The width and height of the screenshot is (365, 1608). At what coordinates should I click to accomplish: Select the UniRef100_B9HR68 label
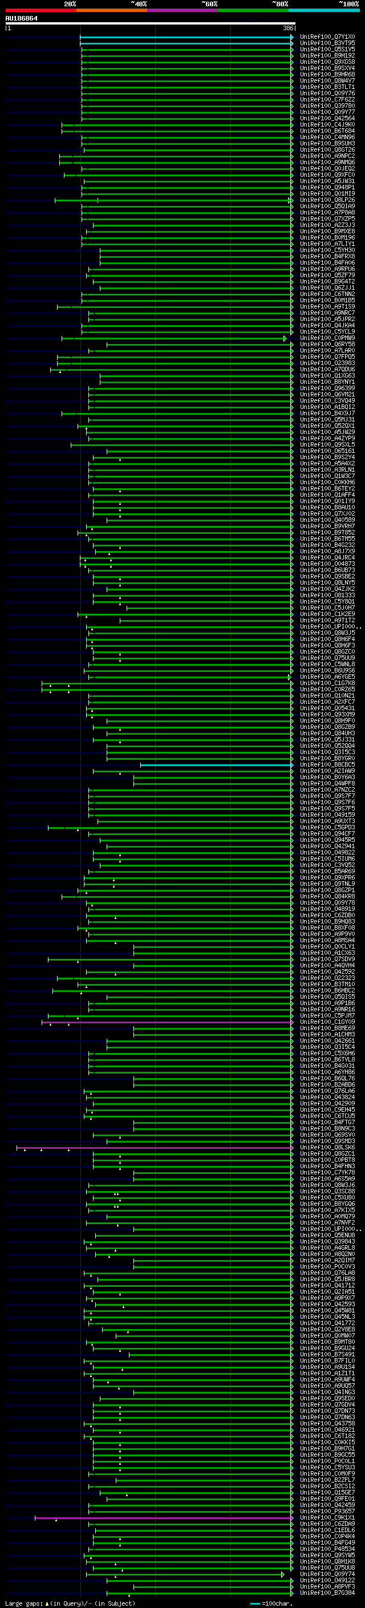[327, 74]
